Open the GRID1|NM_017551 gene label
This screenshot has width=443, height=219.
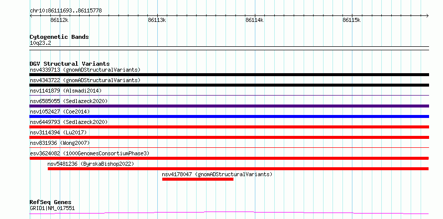[x=52, y=209]
